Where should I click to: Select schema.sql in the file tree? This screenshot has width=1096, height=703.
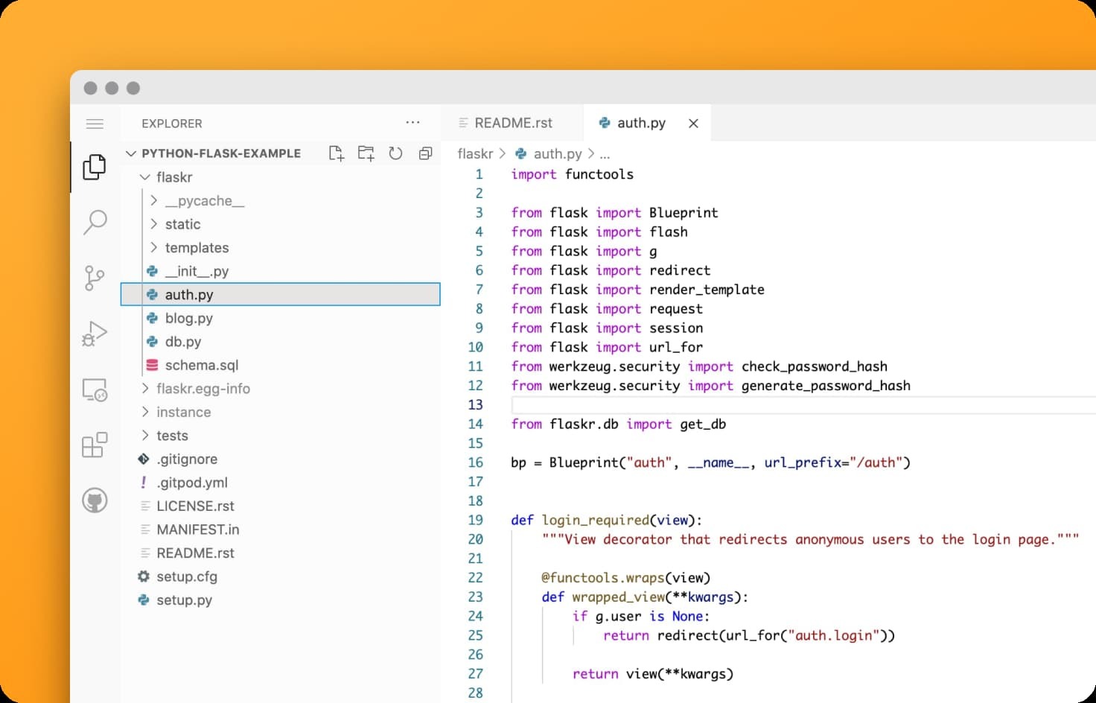(x=201, y=365)
